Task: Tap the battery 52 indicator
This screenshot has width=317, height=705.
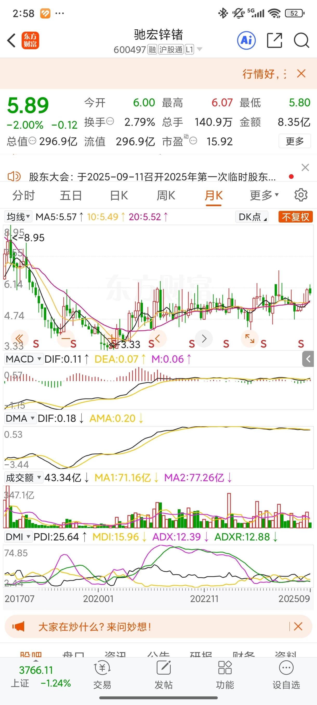Action: [x=295, y=13]
